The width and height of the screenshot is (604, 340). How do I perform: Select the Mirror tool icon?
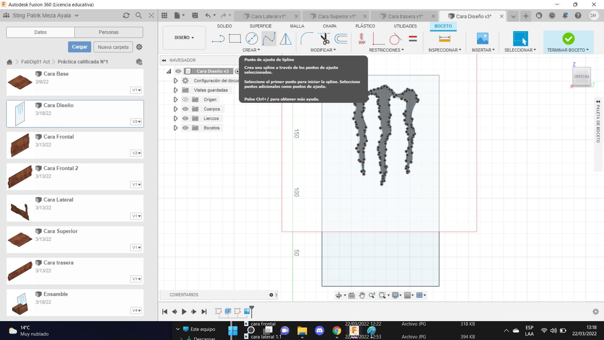click(x=286, y=39)
